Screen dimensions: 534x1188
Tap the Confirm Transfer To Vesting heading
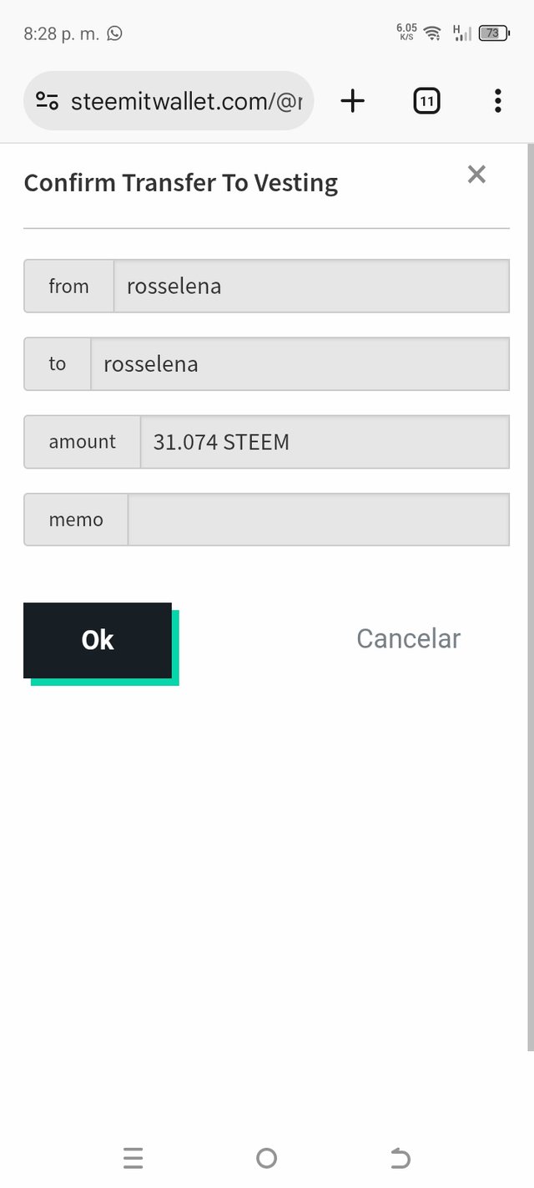tap(180, 182)
